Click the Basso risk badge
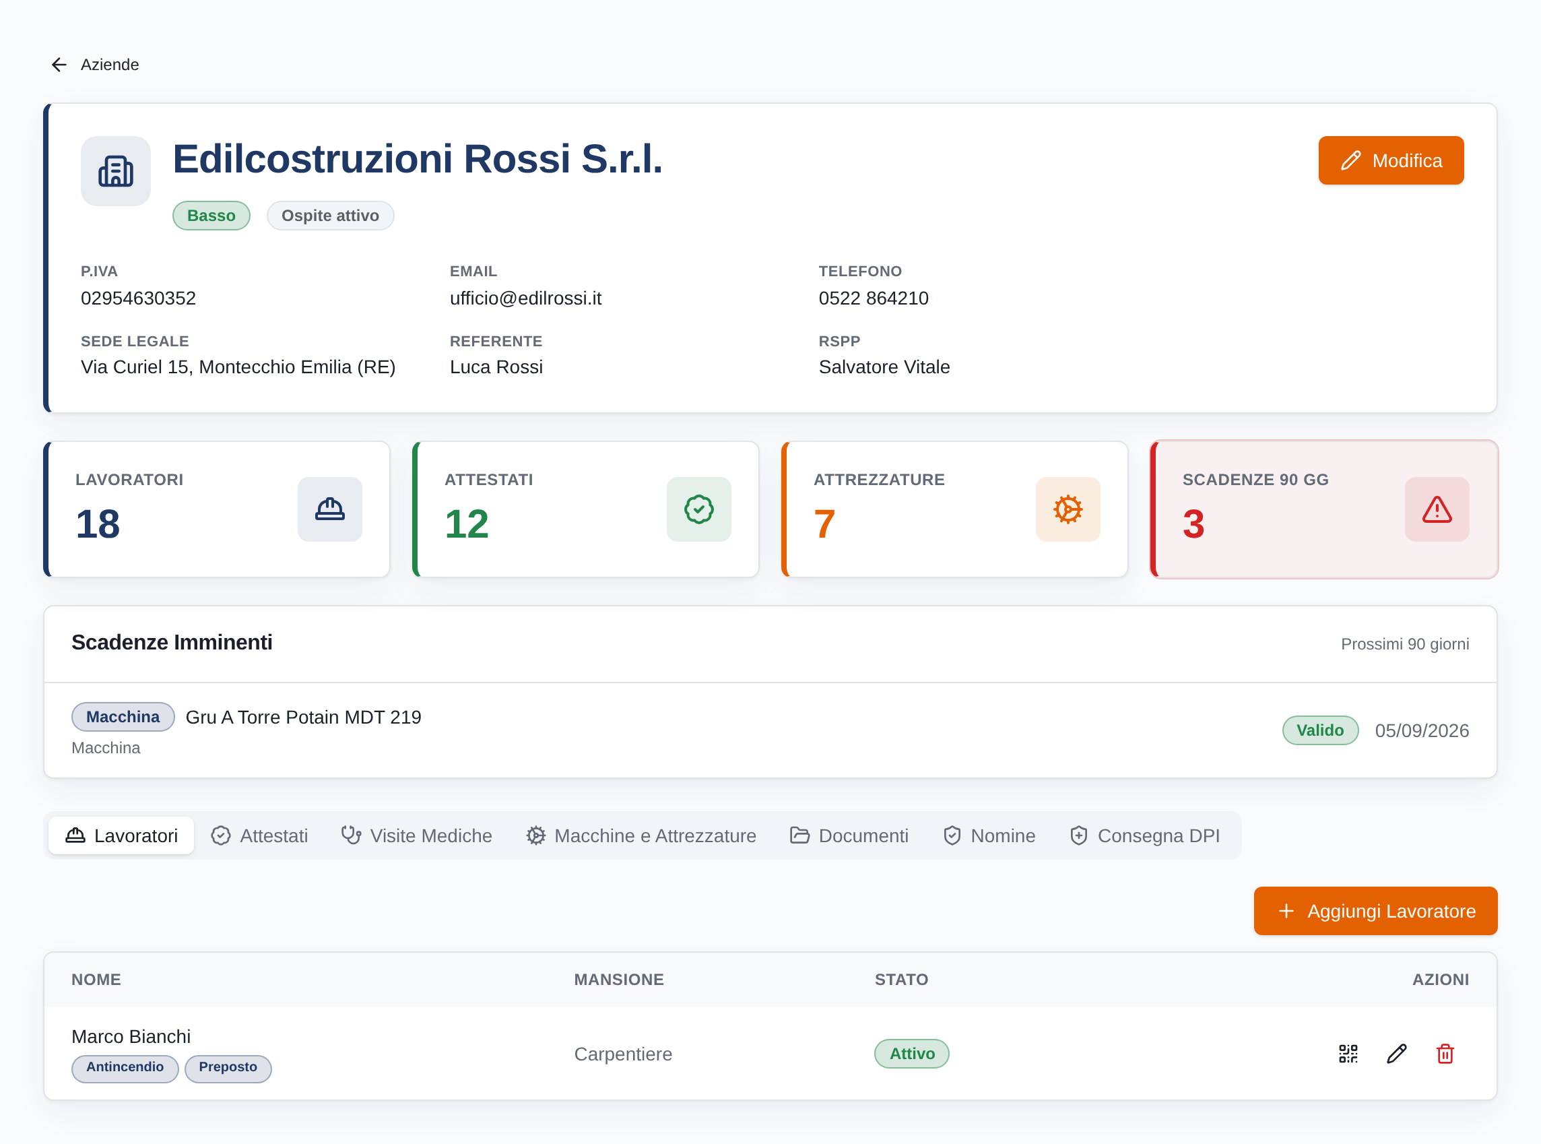This screenshot has width=1541, height=1144. click(211, 216)
